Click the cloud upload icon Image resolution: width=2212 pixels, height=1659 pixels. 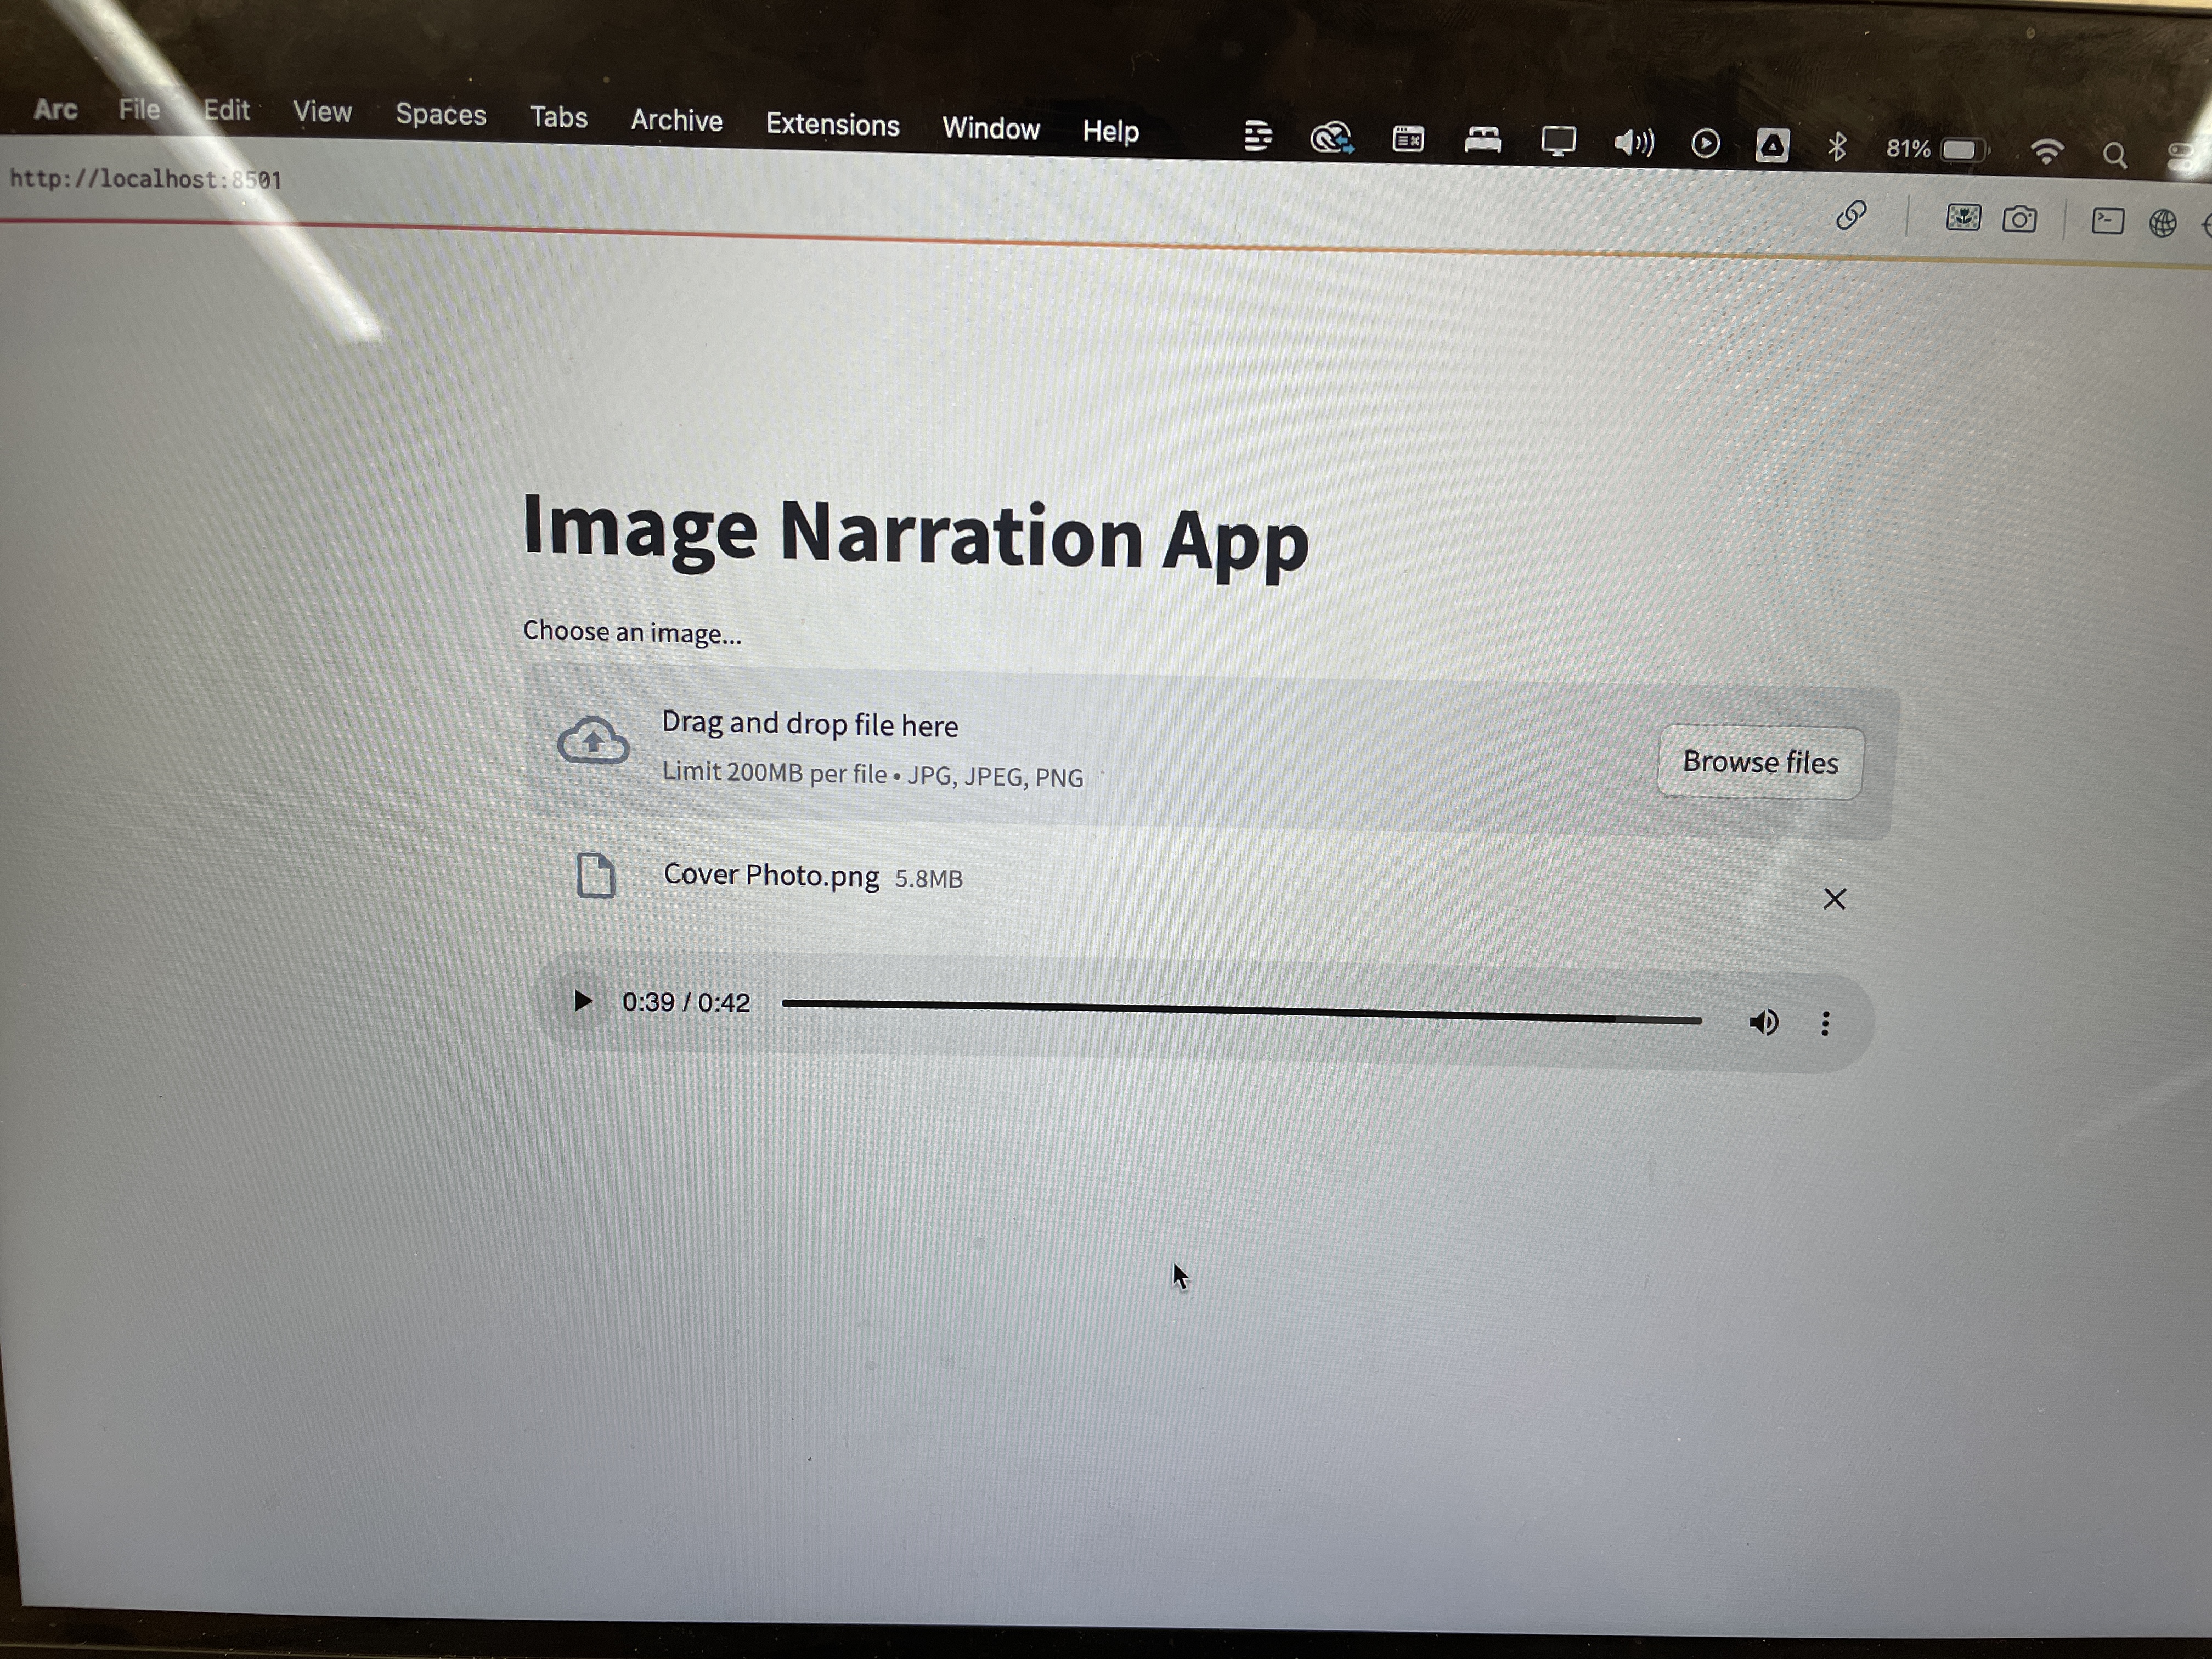click(593, 741)
